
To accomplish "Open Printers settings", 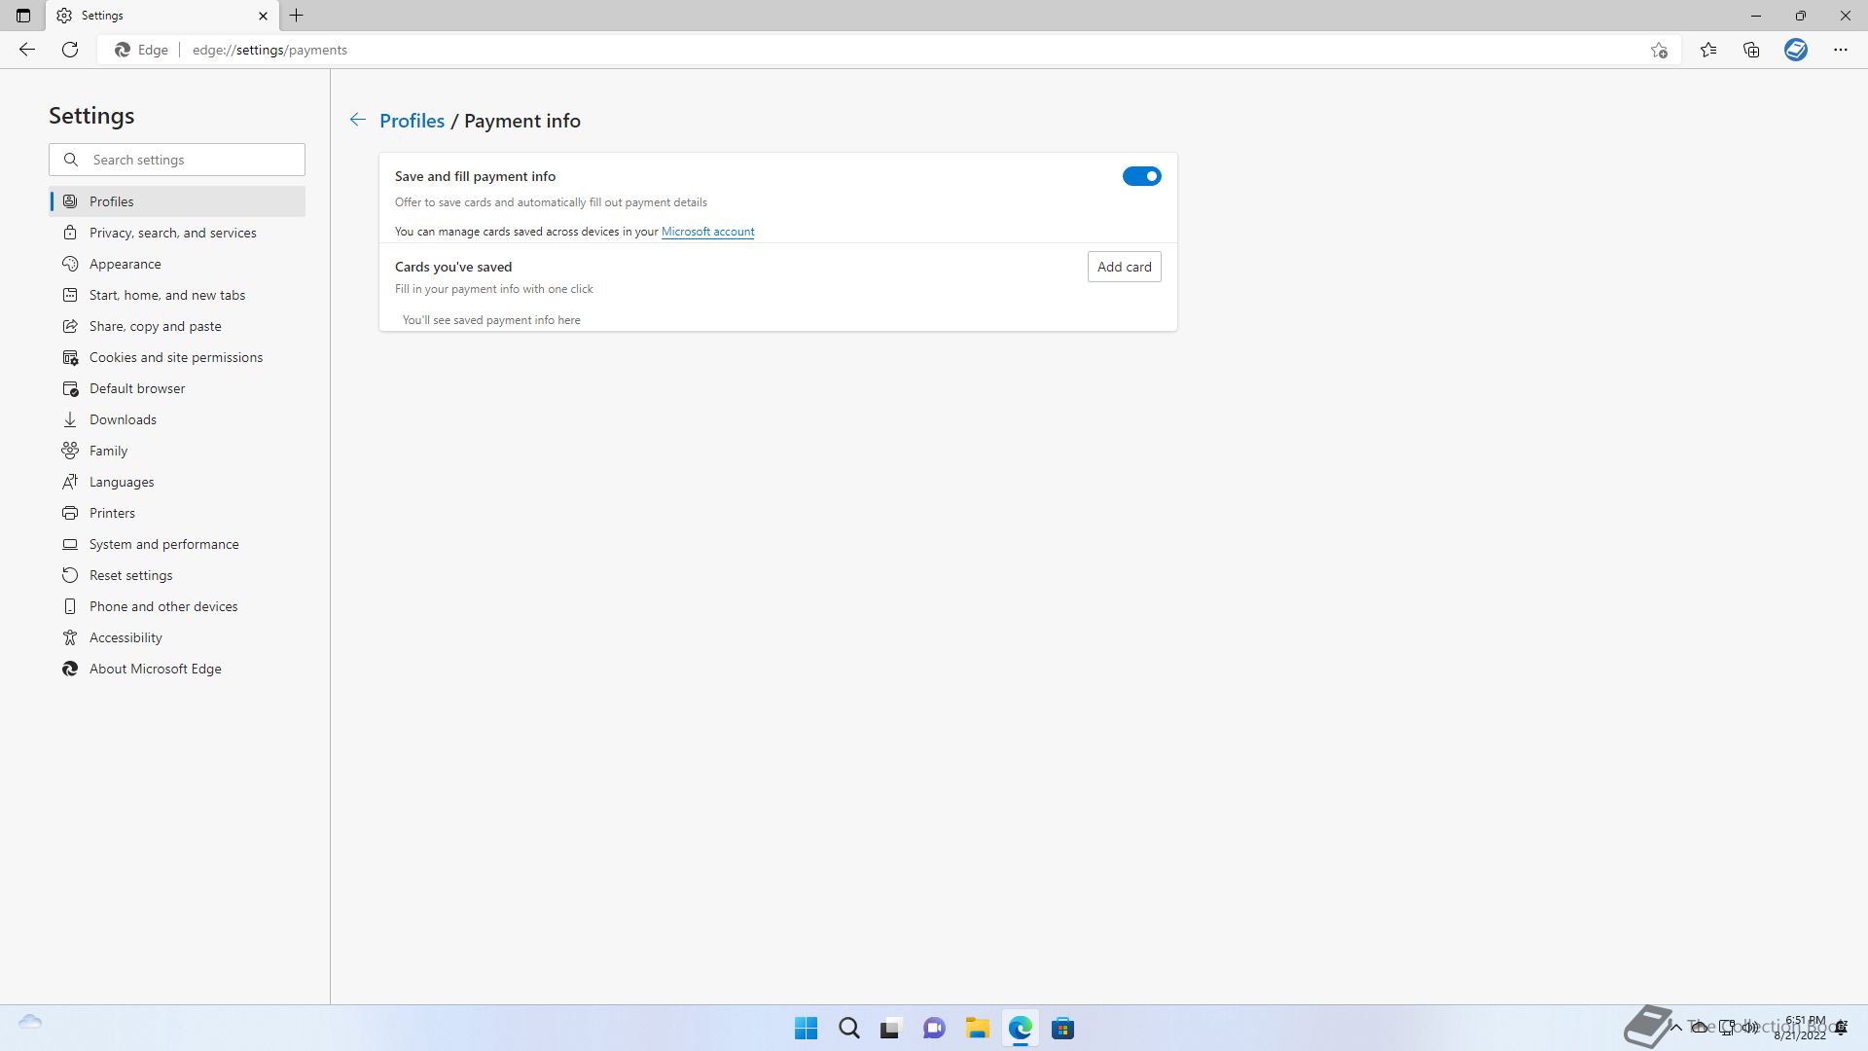I will (x=177, y=513).
